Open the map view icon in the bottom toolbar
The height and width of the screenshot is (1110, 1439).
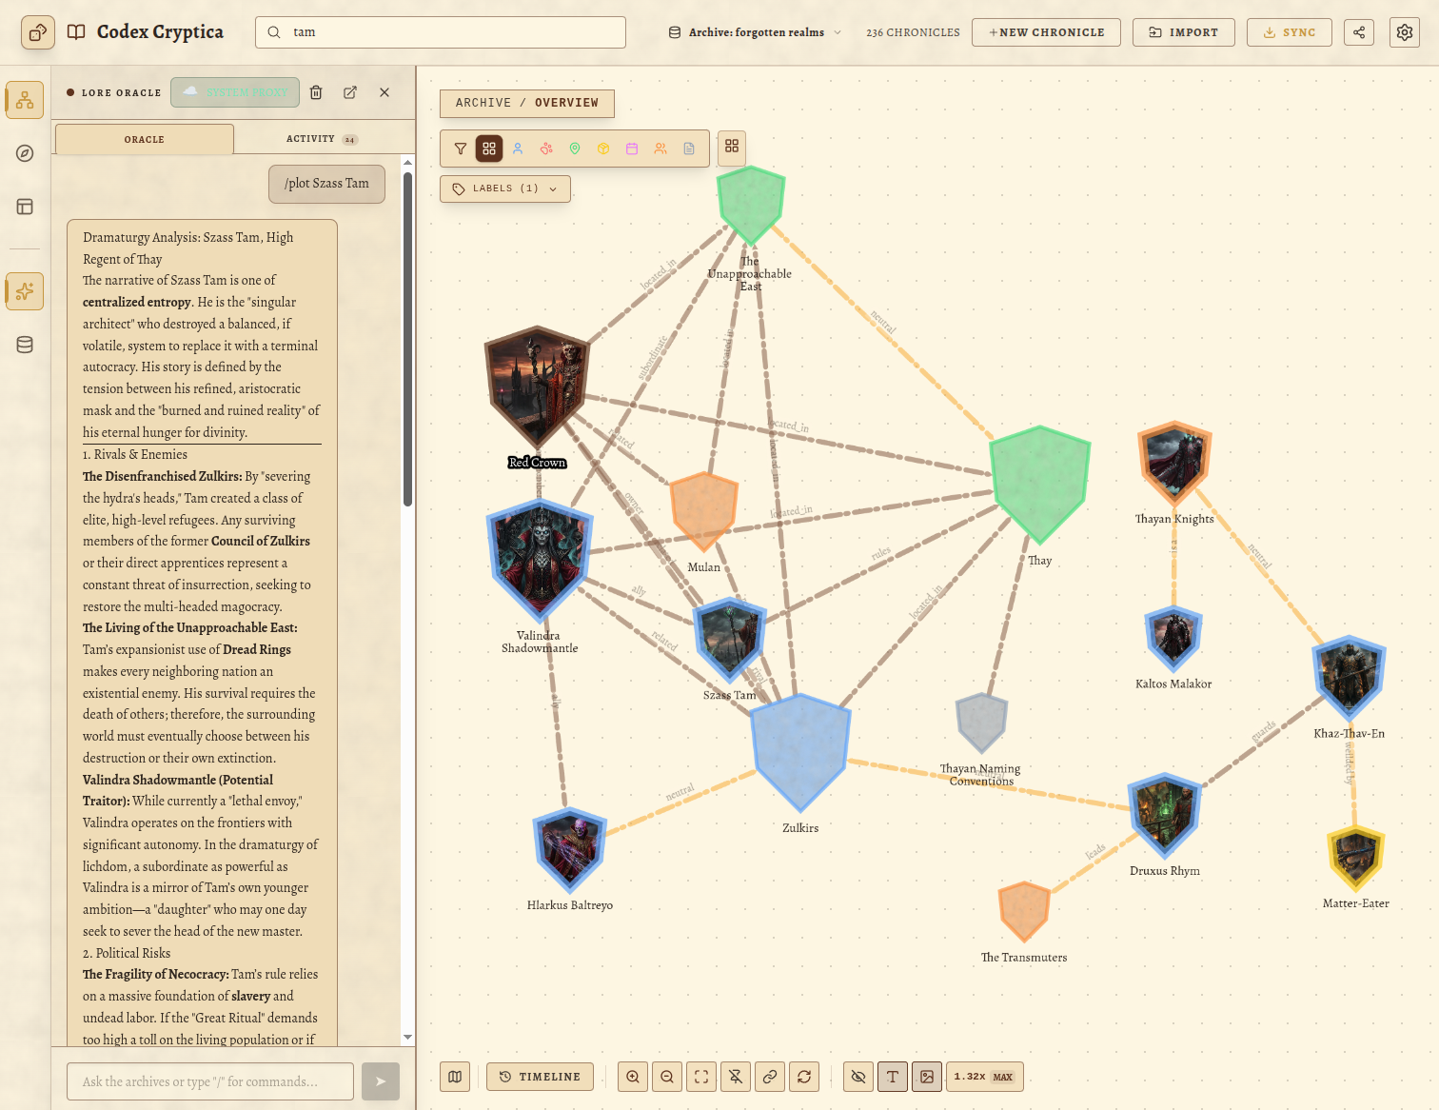[455, 1077]
